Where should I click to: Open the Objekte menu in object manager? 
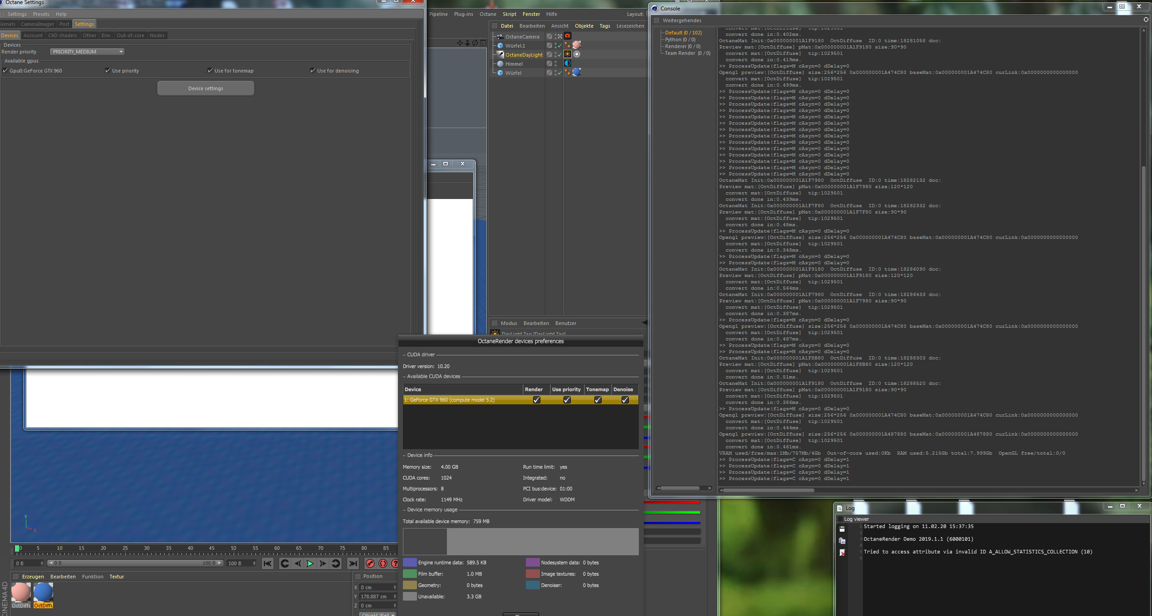pyautogui.click(x=584, y=26)
